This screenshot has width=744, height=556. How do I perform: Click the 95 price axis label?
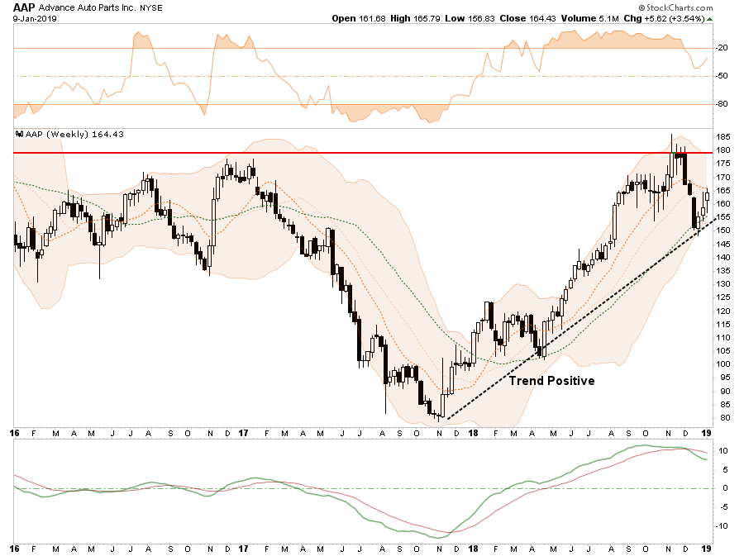point(725,378)
